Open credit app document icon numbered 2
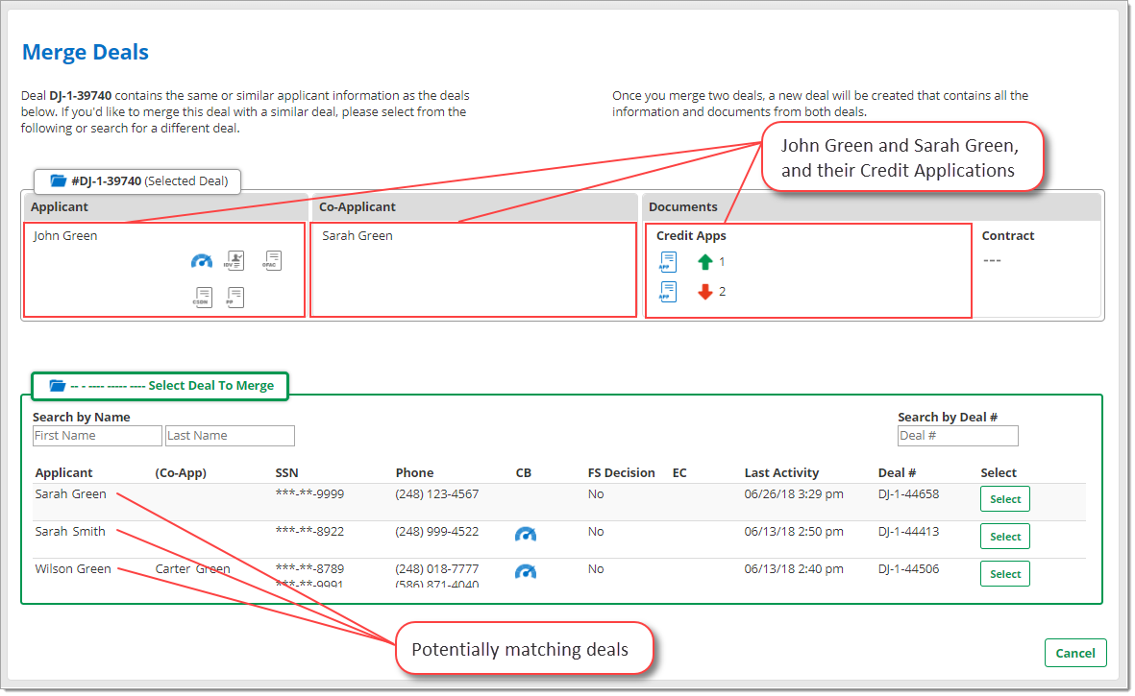Screen dimensions: 1135x696 pos(668,291)
